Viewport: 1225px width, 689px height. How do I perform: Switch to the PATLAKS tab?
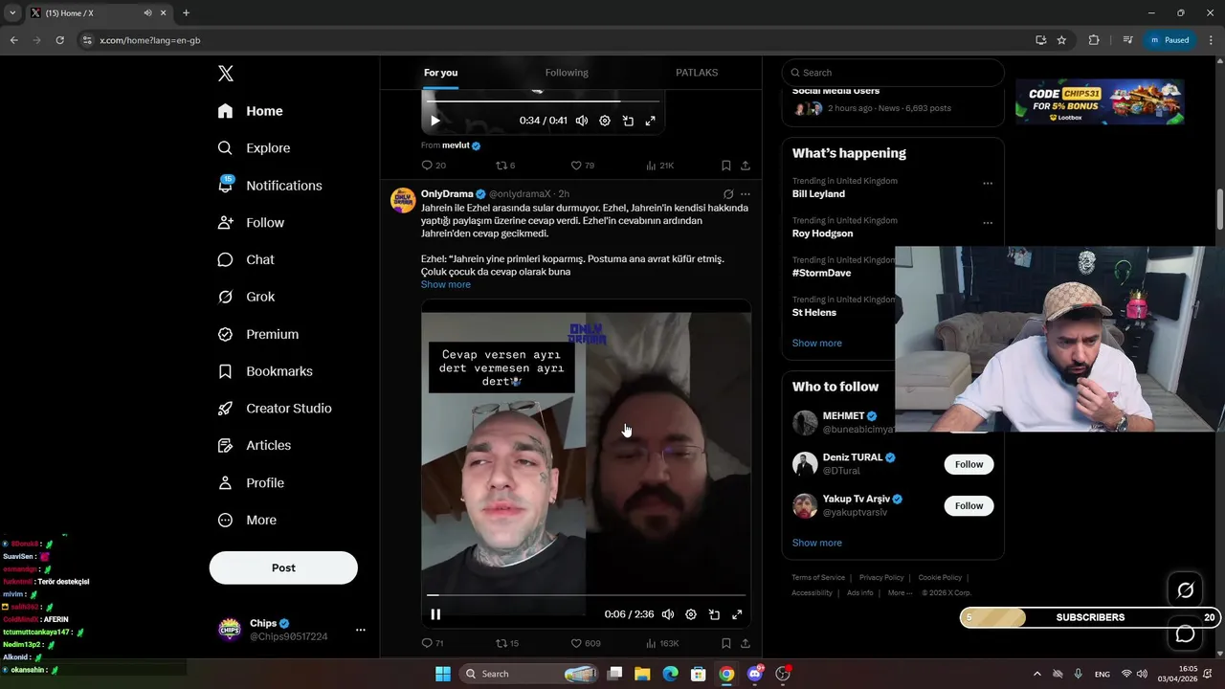(697, 73)
